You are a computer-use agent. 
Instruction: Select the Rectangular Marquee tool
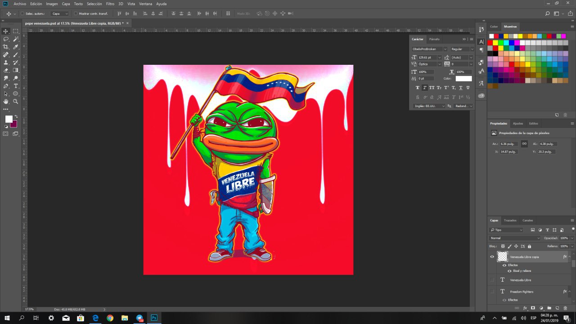(16, 31)
